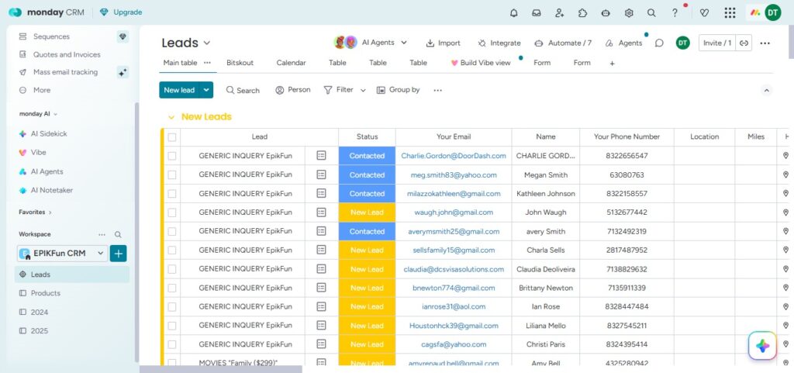The width and height of the screenshot is (794, 373).
Task: Open New lead button dropdown arrow
Action: 206,90
